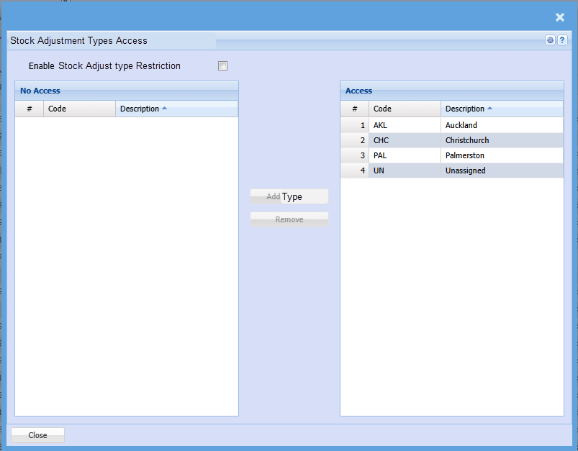Select the Auckland row

click(501, 125)
